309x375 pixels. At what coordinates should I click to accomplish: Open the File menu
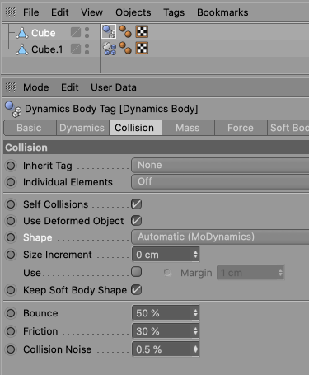[31, 12]
